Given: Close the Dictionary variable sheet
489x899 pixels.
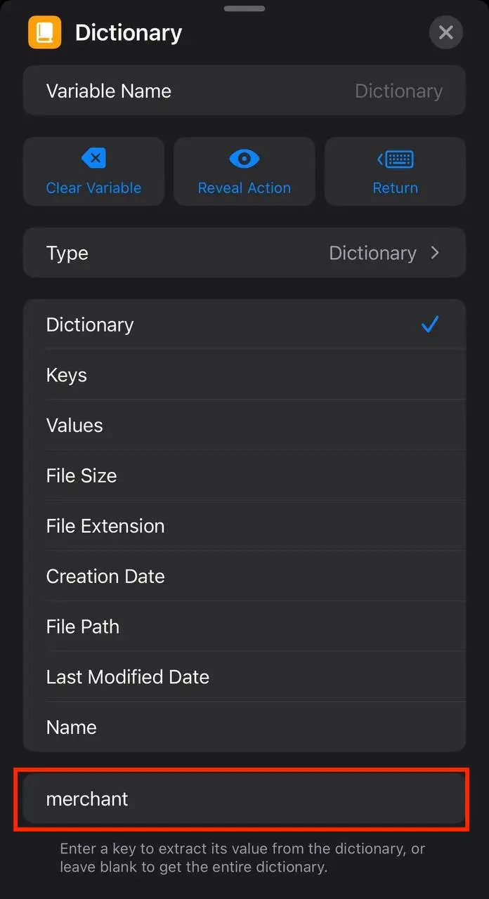Looking at the screenshot, I should click(445, 32).
